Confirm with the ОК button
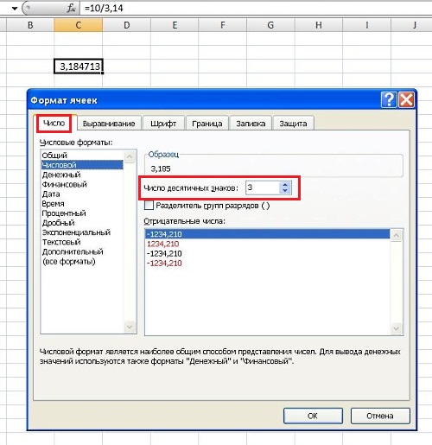The image size is (432, 445). coord(313,416)
